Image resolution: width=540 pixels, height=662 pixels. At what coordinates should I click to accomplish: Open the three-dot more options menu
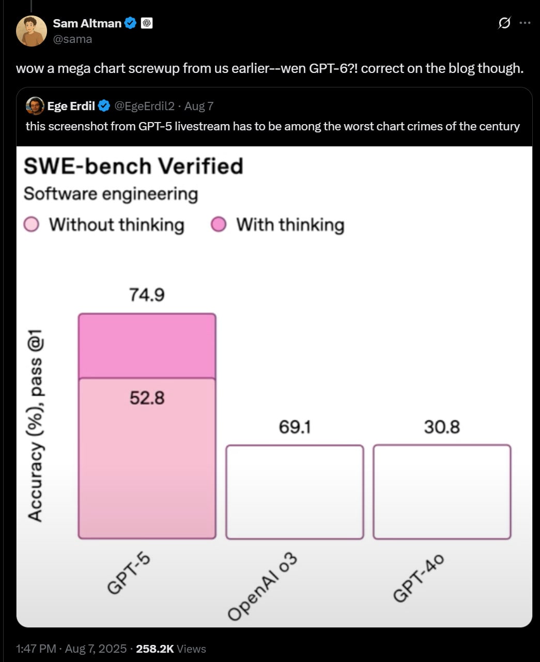(524, 23)
